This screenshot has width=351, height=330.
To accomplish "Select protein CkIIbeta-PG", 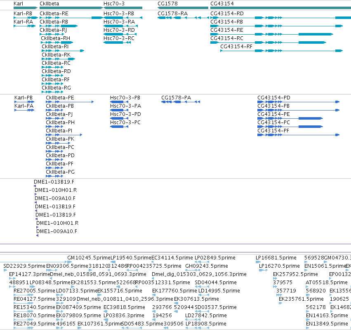I will click(54, 176).
